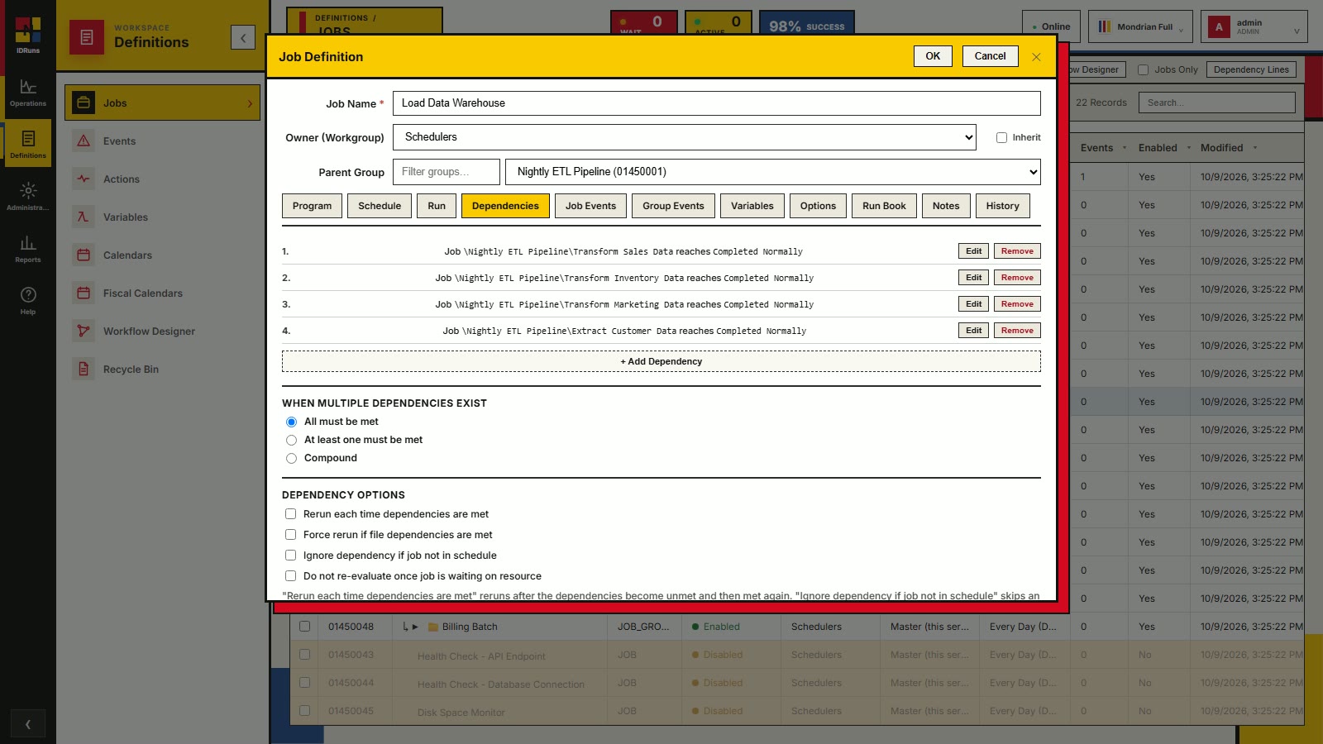Remove the Transform Sales Data dependency
Screen dimensions: 1323x744
pos(1017,251)
